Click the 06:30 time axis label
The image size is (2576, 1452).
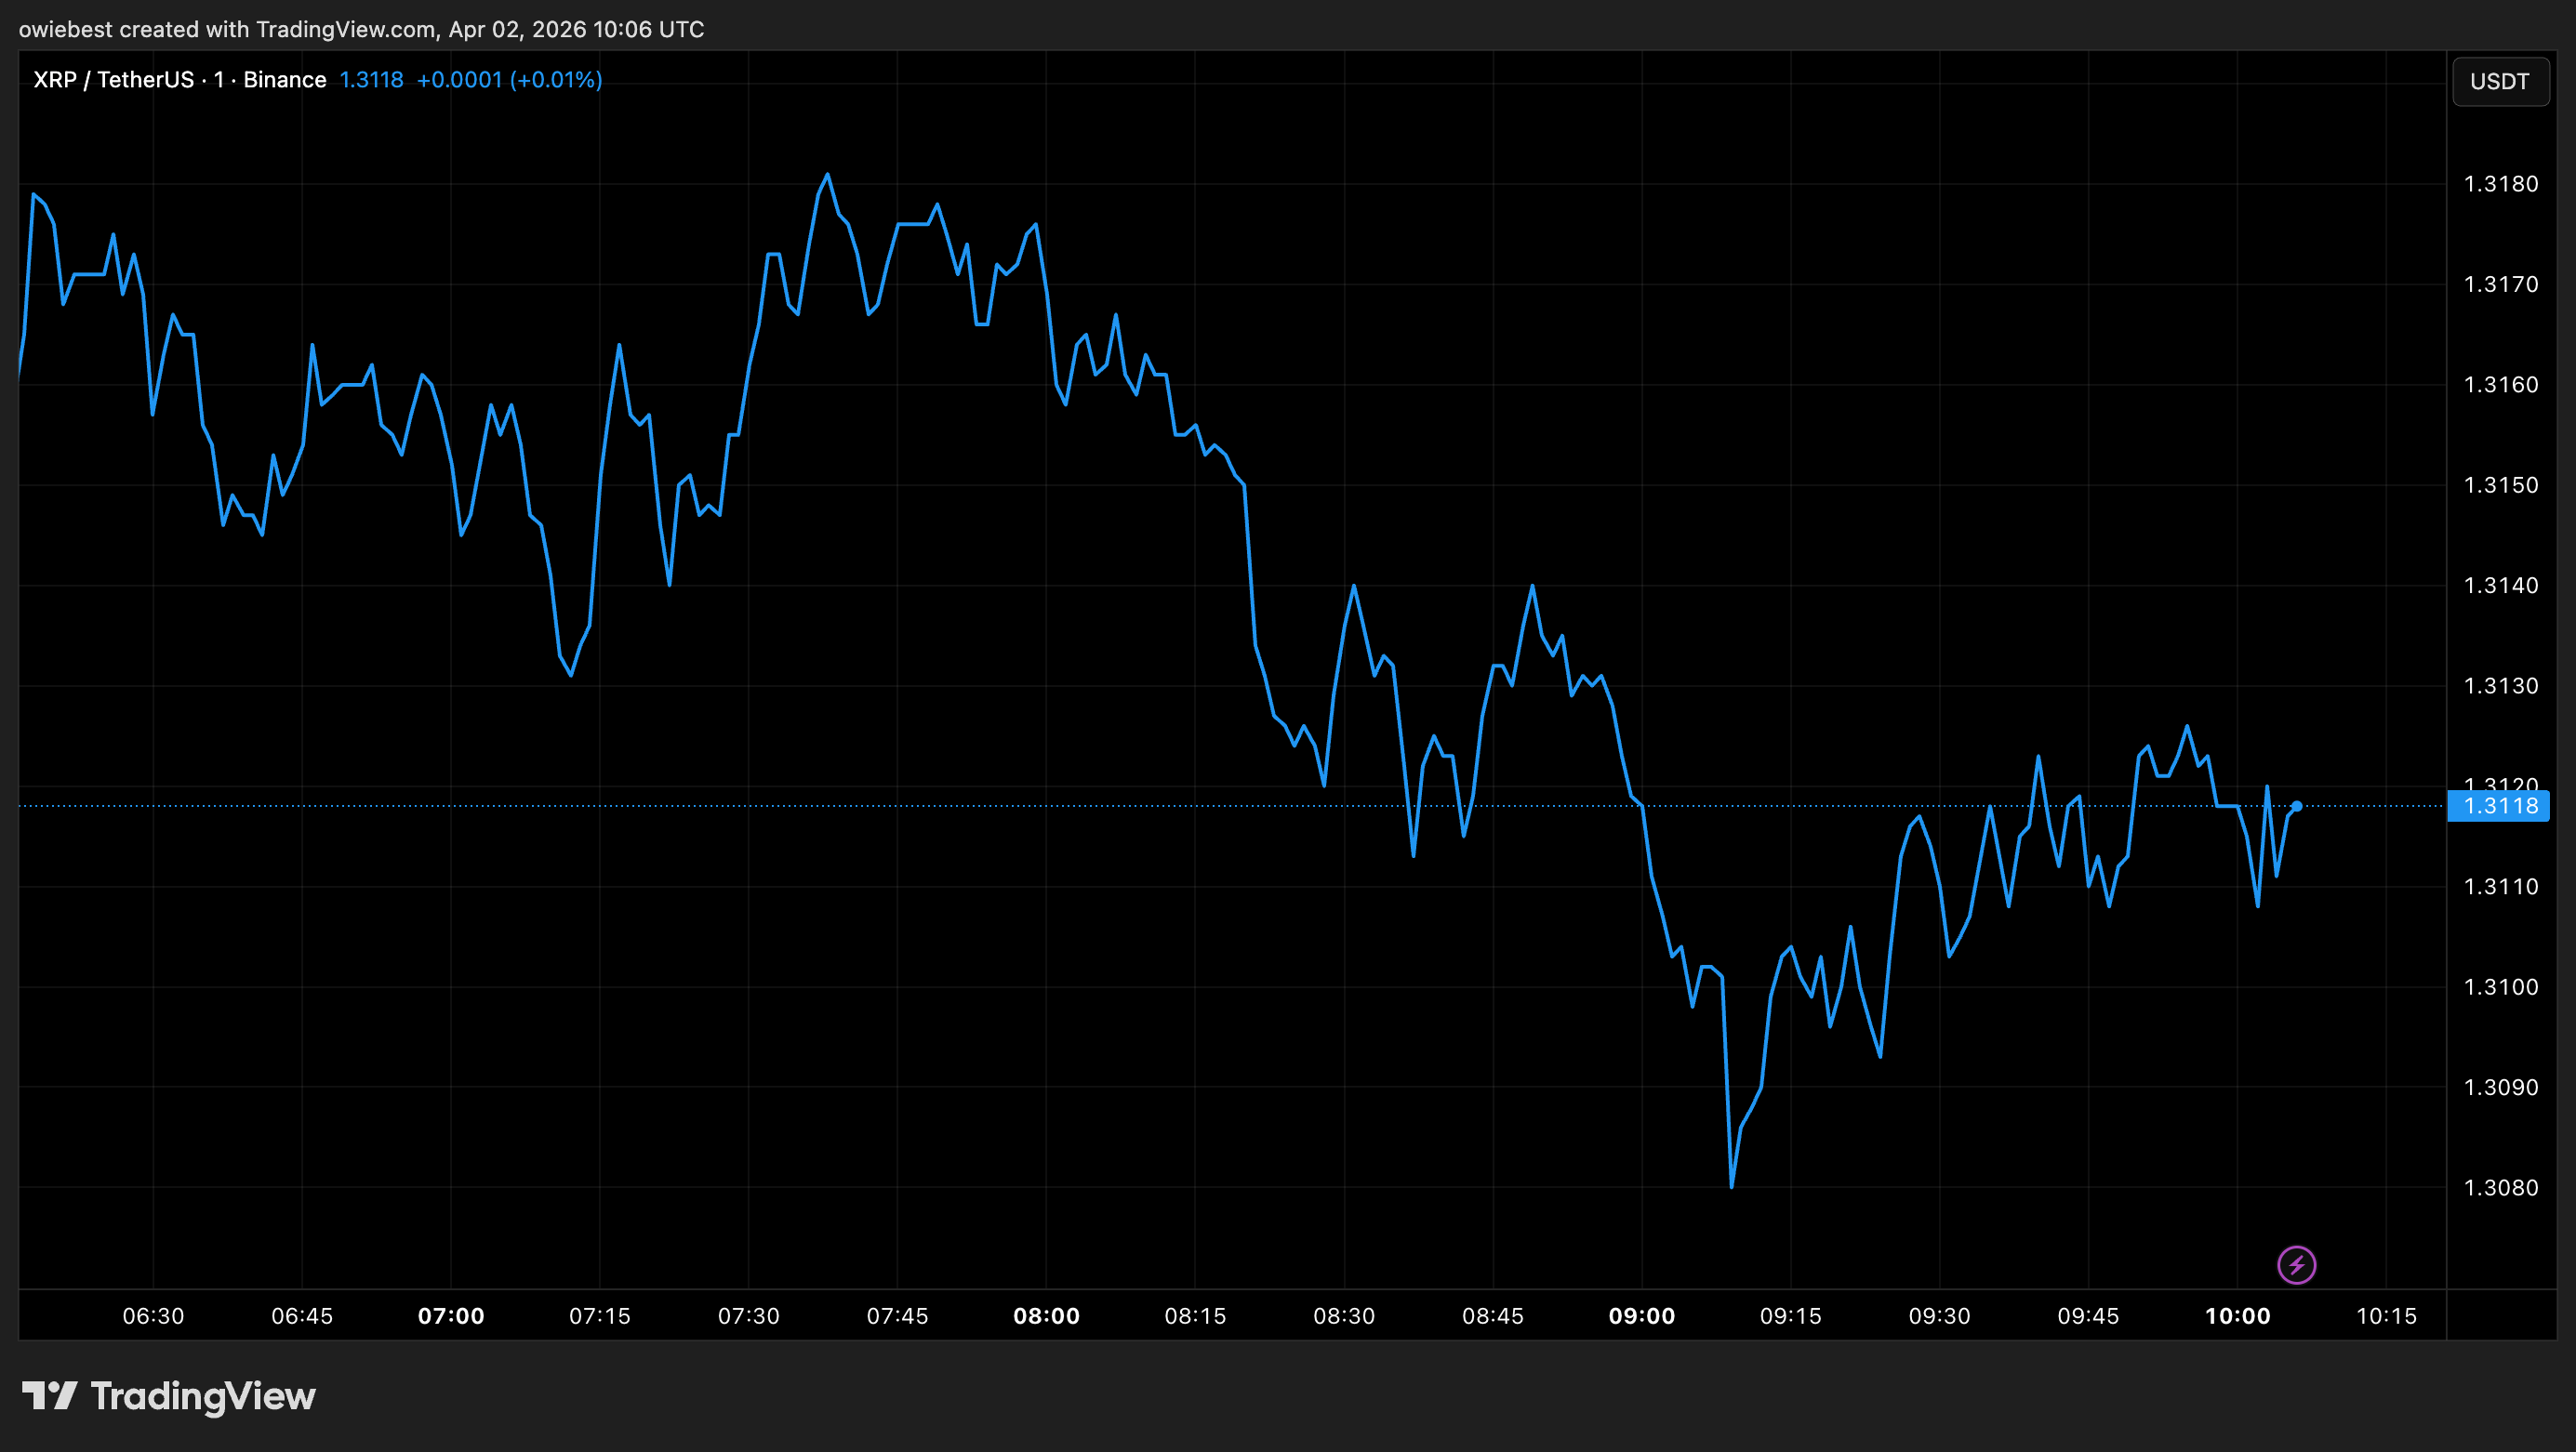tap(153, 1315)
